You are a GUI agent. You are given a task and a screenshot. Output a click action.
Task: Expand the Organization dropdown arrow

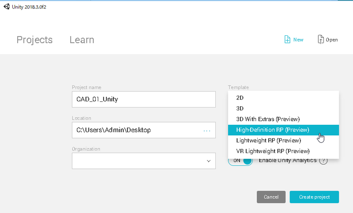(209, 161)
